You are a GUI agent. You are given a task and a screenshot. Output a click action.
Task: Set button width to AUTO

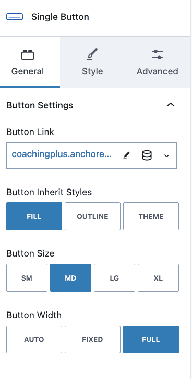pyautogui.click(x=34, y=339)
